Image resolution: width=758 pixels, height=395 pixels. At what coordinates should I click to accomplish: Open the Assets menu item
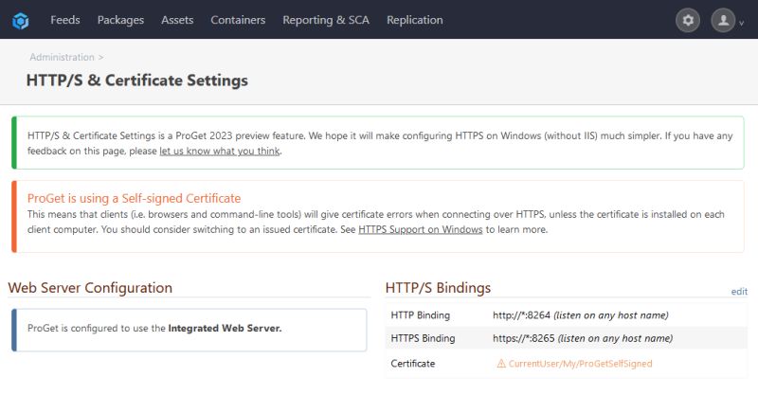177,20
